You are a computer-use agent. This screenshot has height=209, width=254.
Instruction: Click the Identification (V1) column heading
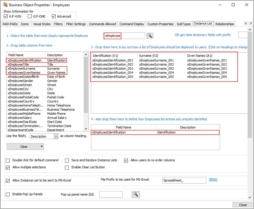pyautogui.click(x=114, y=56)
